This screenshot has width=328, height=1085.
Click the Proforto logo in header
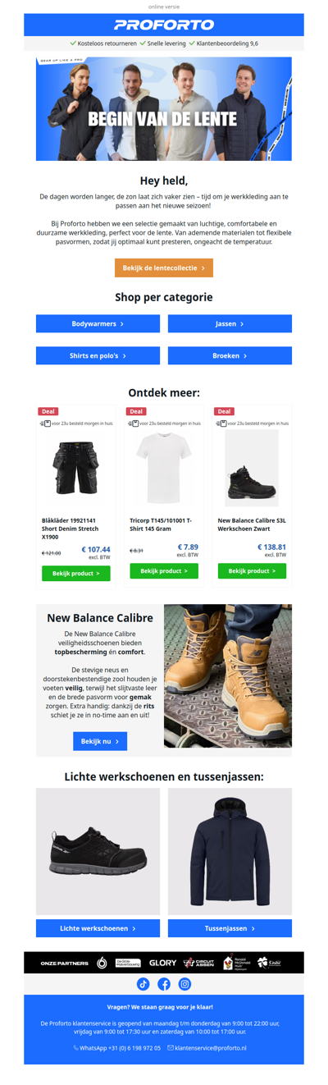[x=164, y=25]
